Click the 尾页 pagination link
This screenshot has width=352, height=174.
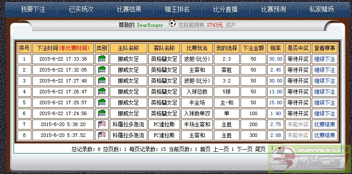261,149
